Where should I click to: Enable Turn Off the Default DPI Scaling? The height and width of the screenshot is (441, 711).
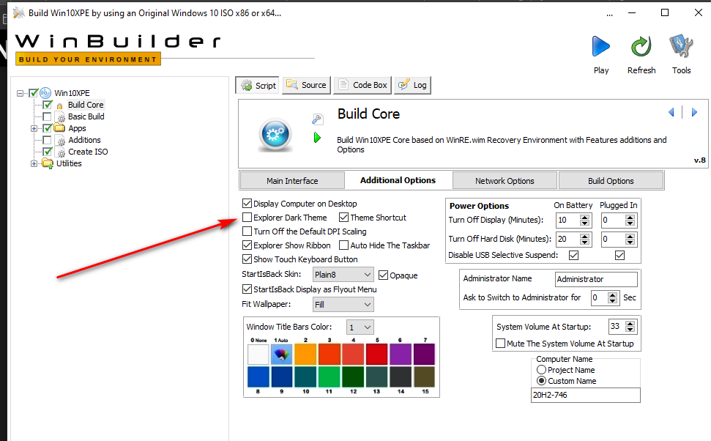coord(247,231)
